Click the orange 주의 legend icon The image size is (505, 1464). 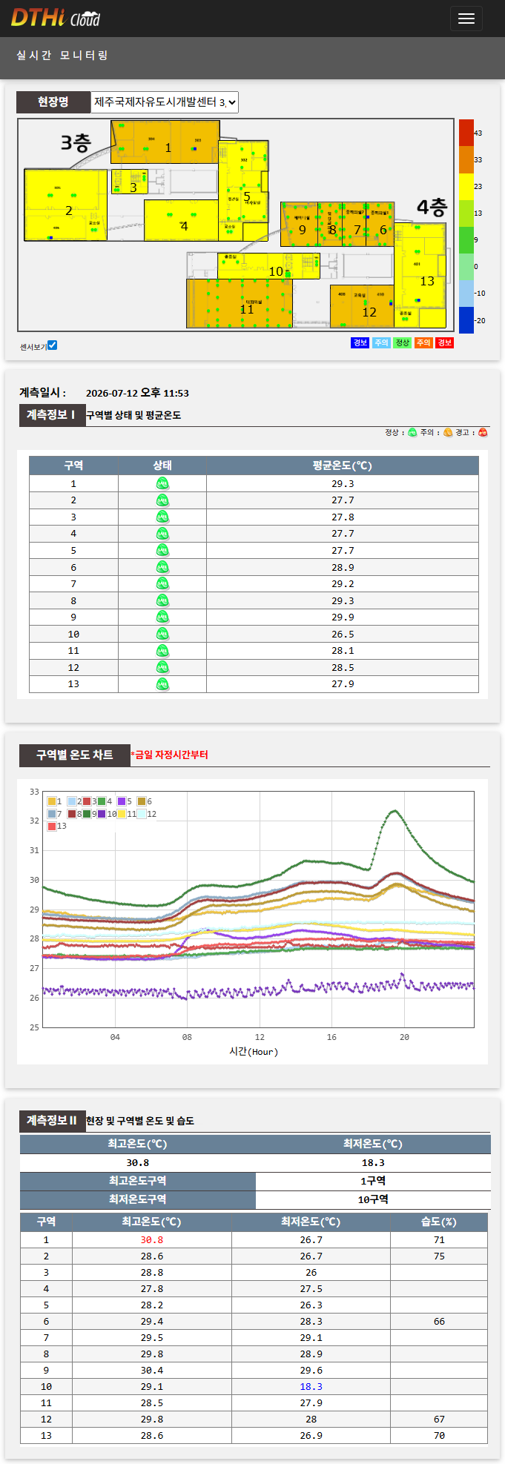(448, 433)
